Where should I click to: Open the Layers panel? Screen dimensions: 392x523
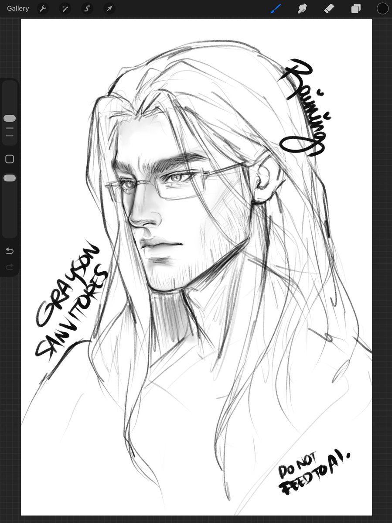coord(356,8)
